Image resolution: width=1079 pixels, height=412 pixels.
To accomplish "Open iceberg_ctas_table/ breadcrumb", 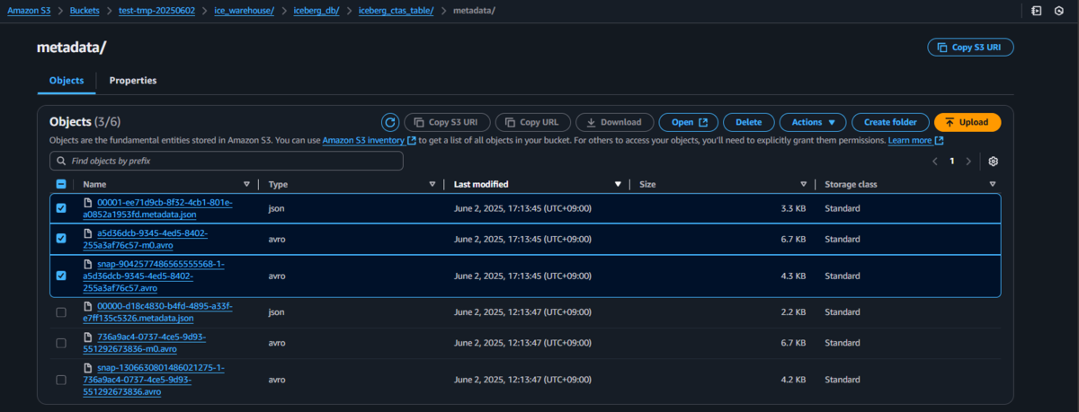I will [397, 11].
